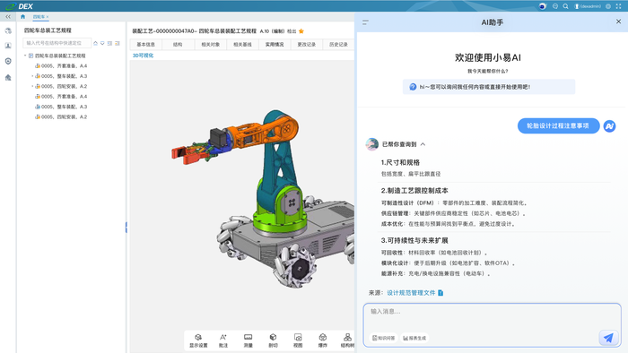Collapse the left sidebar with double-arrow icon
This screenshot has height=353, width=628.
coord(8,17)
